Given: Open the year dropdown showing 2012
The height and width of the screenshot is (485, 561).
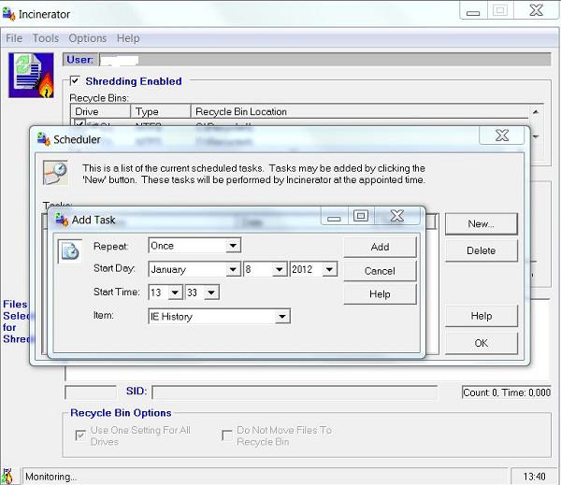Looking at the screenshot, I should [329, 269].
